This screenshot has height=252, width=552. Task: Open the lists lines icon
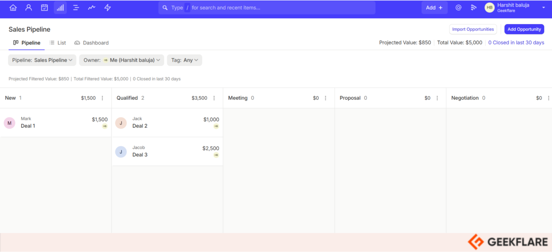pos(76,8)
